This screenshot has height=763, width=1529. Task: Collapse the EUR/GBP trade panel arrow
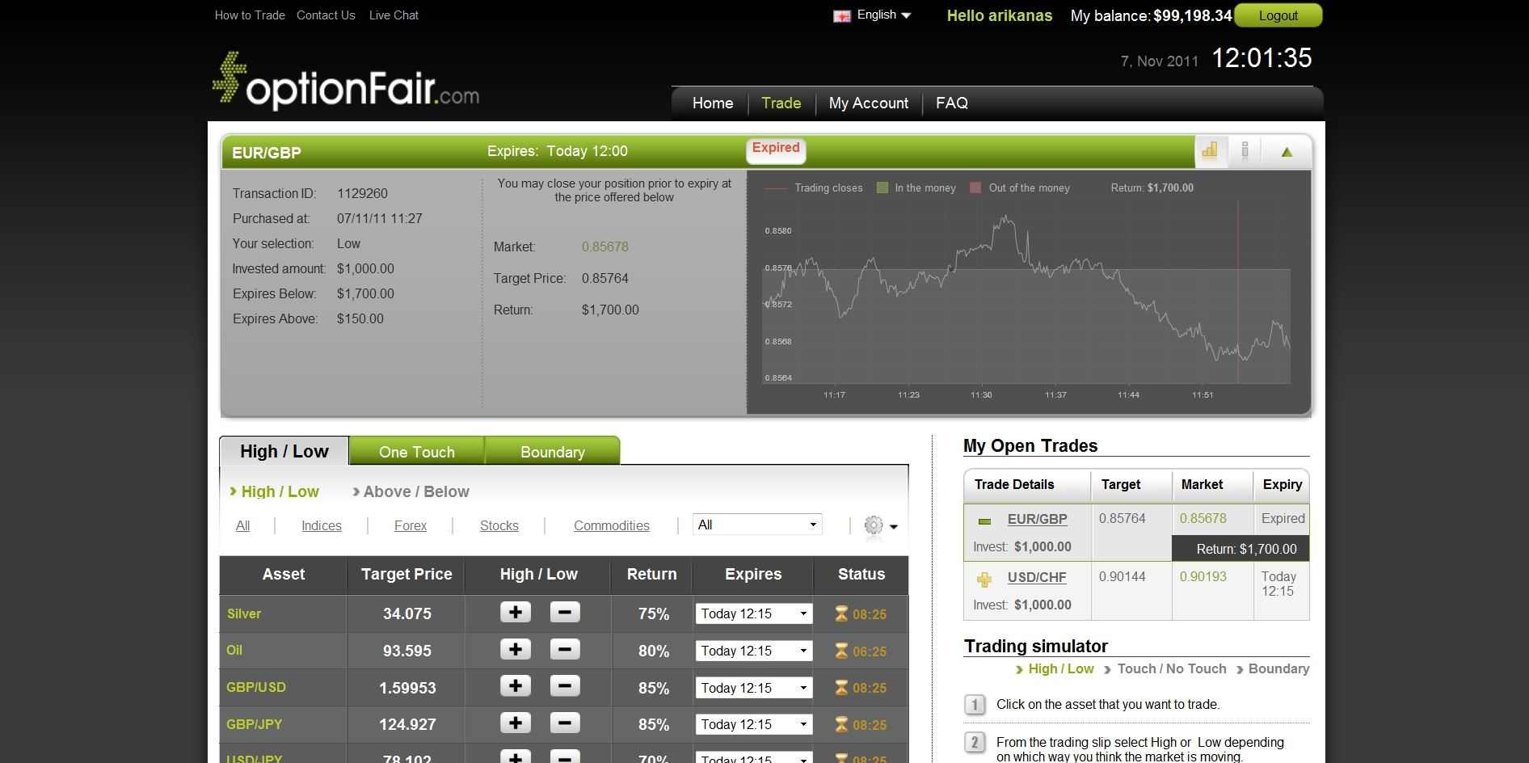[x=1287, y=152]
